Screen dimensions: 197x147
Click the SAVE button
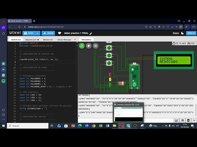[x=29, y=33]
